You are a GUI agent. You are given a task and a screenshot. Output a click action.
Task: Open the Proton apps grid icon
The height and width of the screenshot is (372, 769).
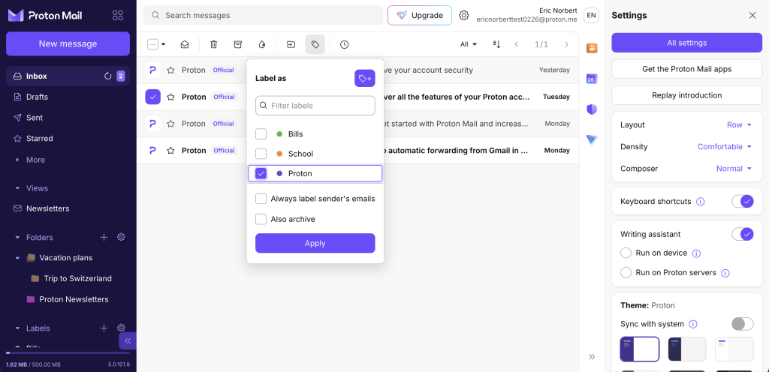[118, 15]
